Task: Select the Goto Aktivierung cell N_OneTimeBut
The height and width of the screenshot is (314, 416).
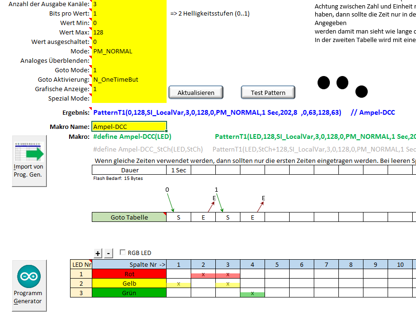Action: [x=129, y=80]
